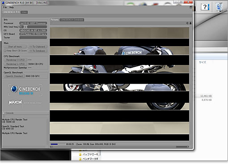Click the pan arrows icon above the picture
Viewport: 228px width, 164px height.
(187, 23)
